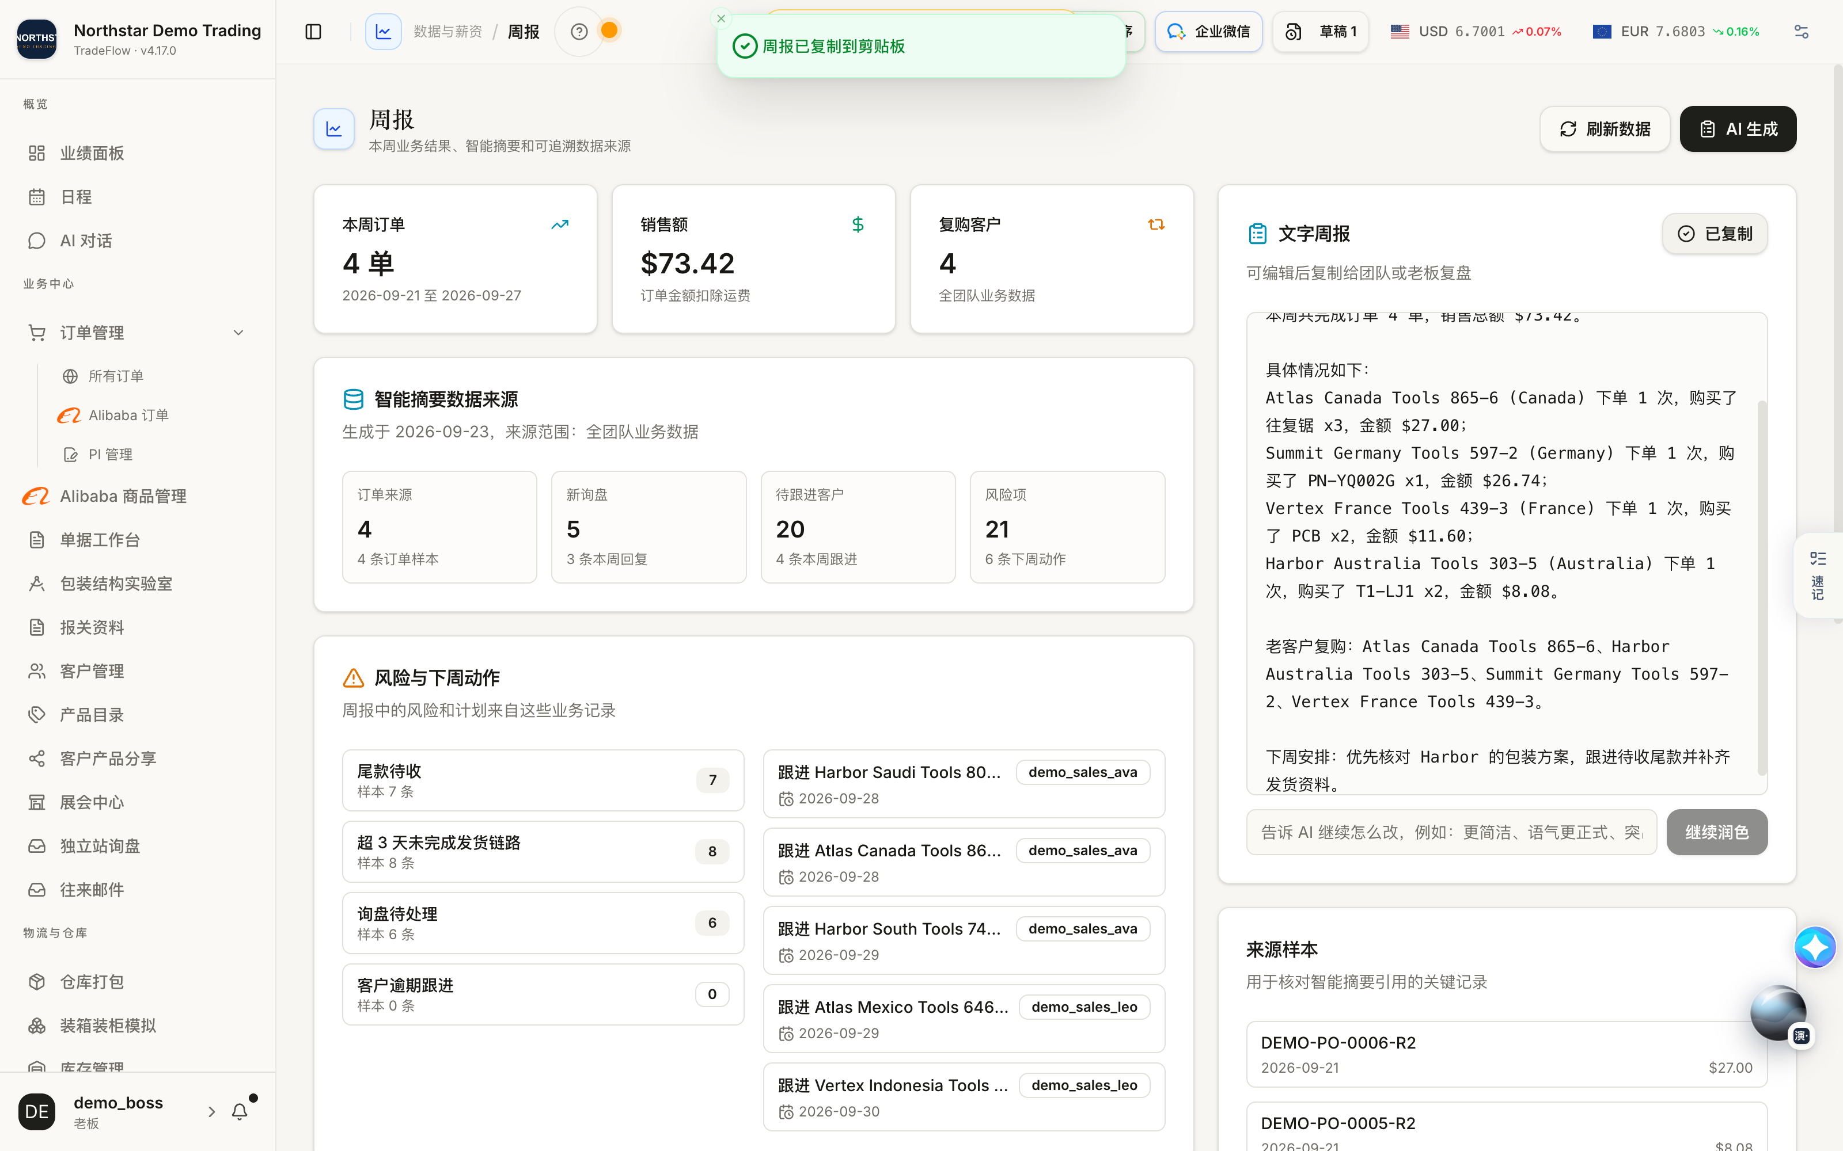Screen dimensions: 1843x1151
Task: Collapse 订单管理 chevron
Action: (x=238, y=333)
